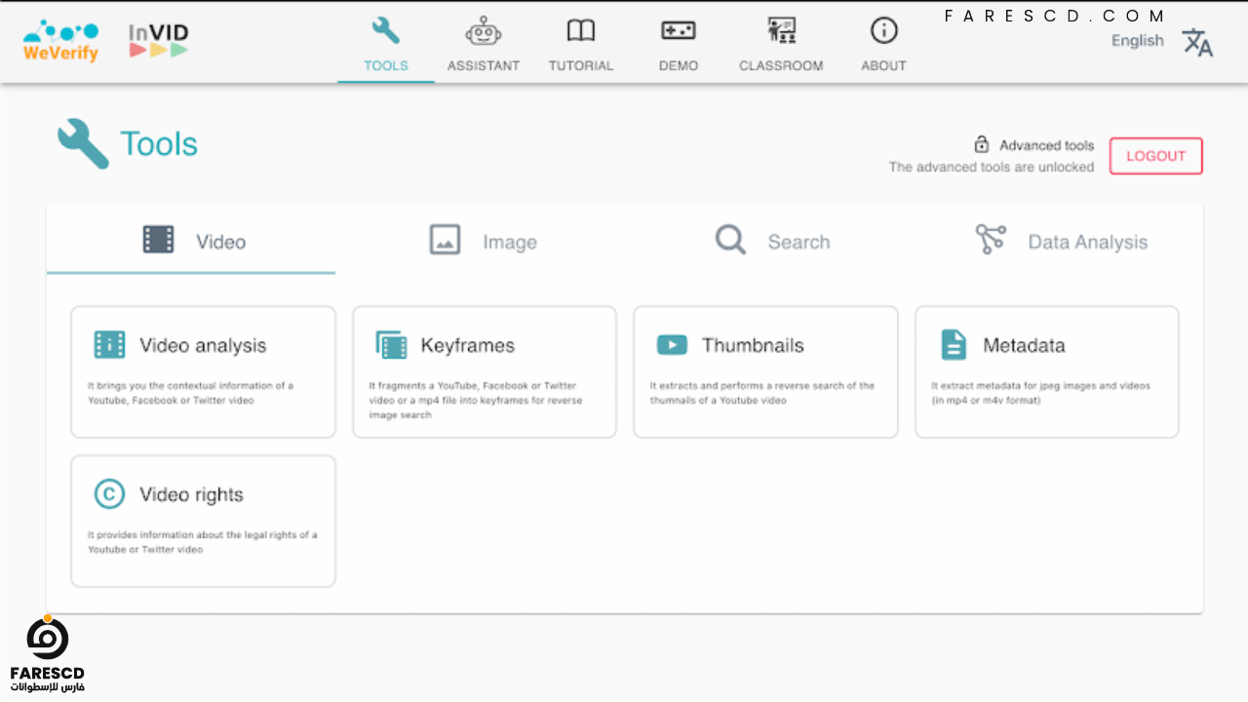
Task: Click the gamepad Demo icon
Action: coord(679,31)
